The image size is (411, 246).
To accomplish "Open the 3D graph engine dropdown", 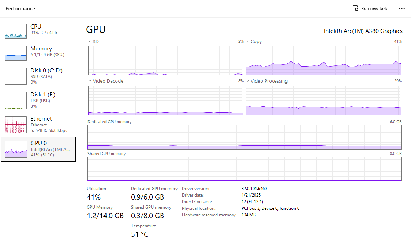I will click(x=90, y=42).
